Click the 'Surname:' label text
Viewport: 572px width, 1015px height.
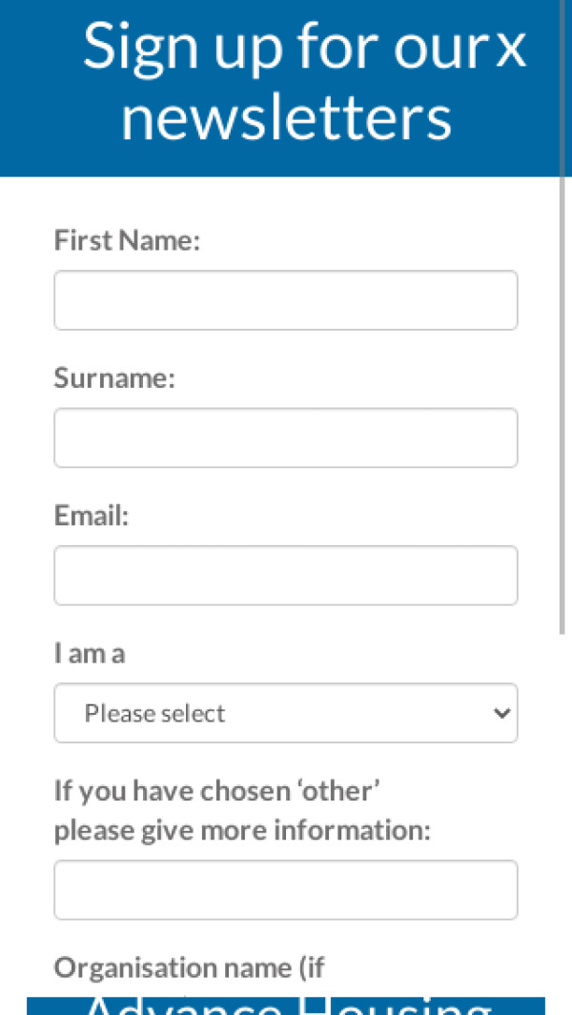[114, 378]
